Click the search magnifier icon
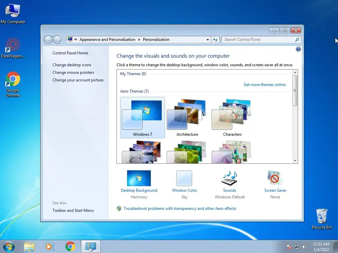Viewport: 338px width, 253px height. point(297,40)
